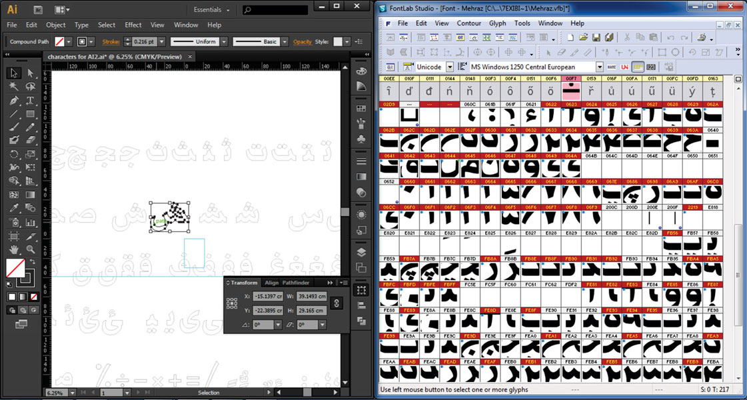Switch to the Pathfinder tab
747x400 pixels.
coord(296,283)
